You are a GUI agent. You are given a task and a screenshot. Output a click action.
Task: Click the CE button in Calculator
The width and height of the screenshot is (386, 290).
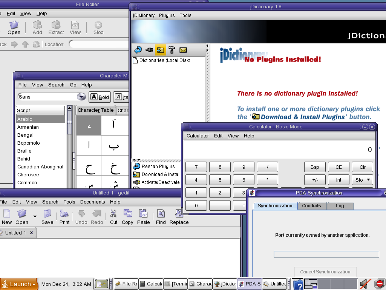[x=339, y=167]
